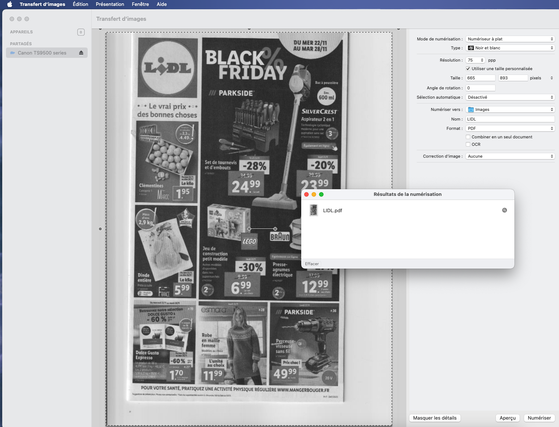Click the selection's top-right corner handle
This screenshot has width=559, height=427.
399,29
